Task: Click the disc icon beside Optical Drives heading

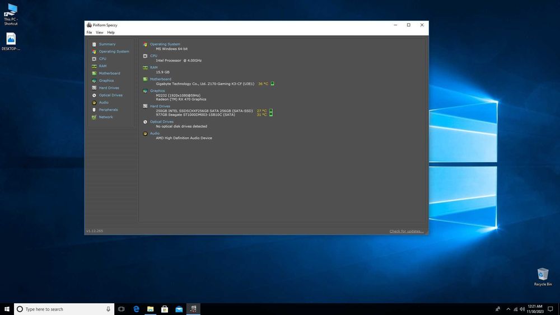Action: [146, 121]
